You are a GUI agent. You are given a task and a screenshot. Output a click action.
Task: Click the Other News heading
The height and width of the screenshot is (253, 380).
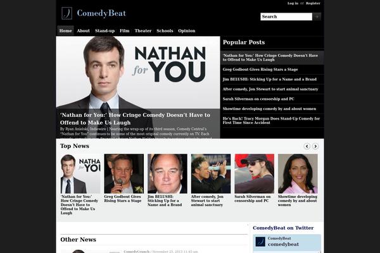click(78, 240)
